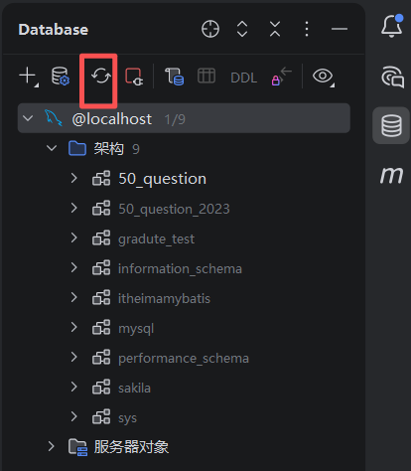Image resolution: width=411 pixels, height=471 pixels.
Task: Deactivate connection with red stop icon
Action: click(134, 77)
